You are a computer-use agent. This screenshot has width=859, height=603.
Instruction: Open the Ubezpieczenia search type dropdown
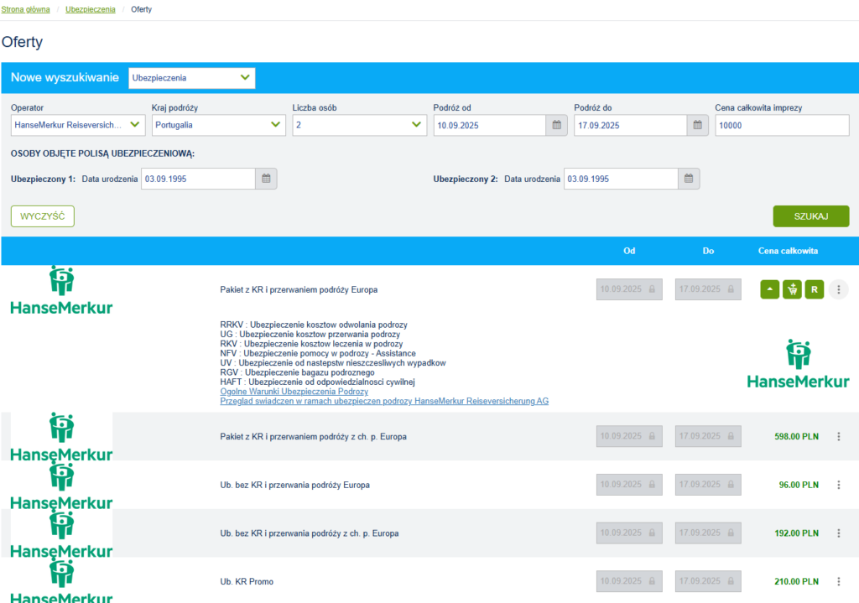click(x=192, y=78)
